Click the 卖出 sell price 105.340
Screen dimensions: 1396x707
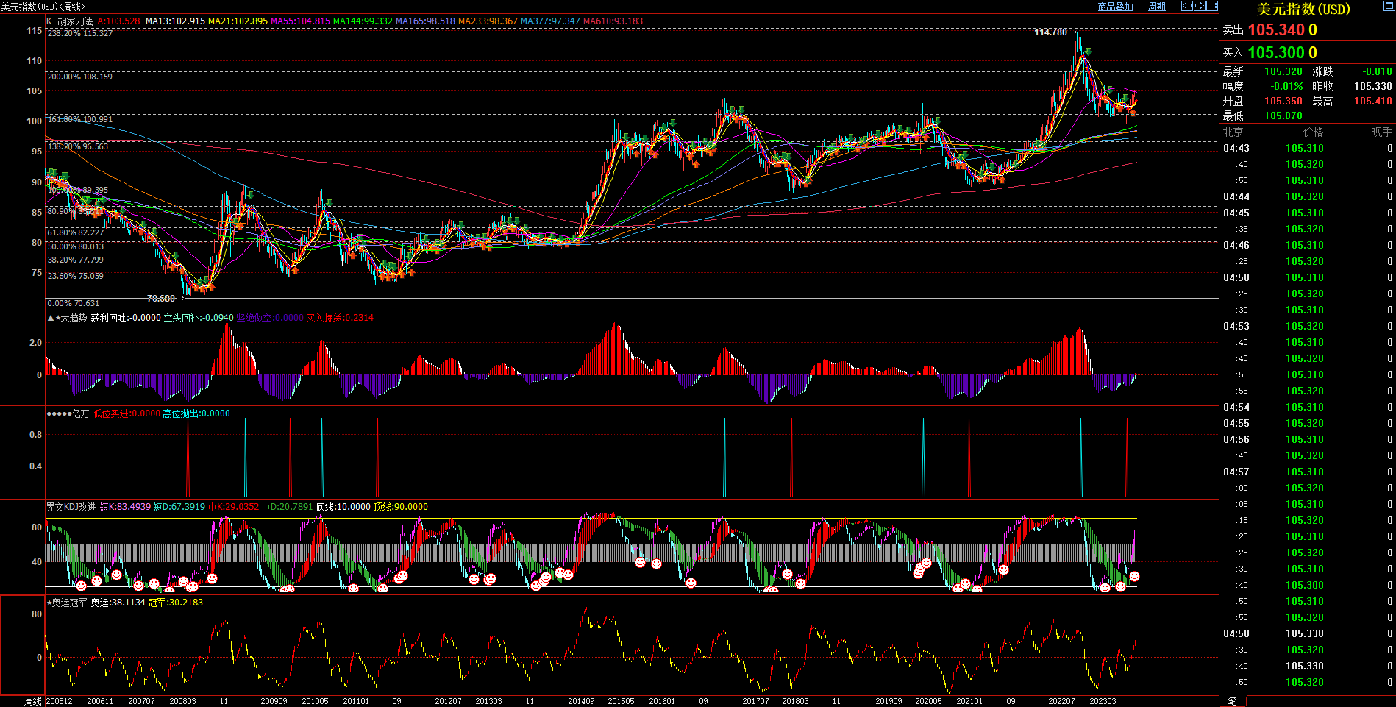pos(1275,30)
